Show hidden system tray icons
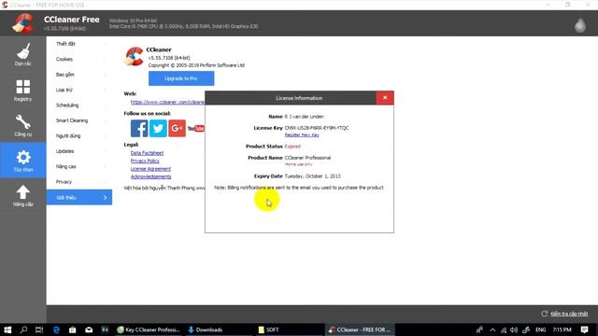The width and height of the screenshot is (598, 336). pyautogui.click(x=492, y=329)
